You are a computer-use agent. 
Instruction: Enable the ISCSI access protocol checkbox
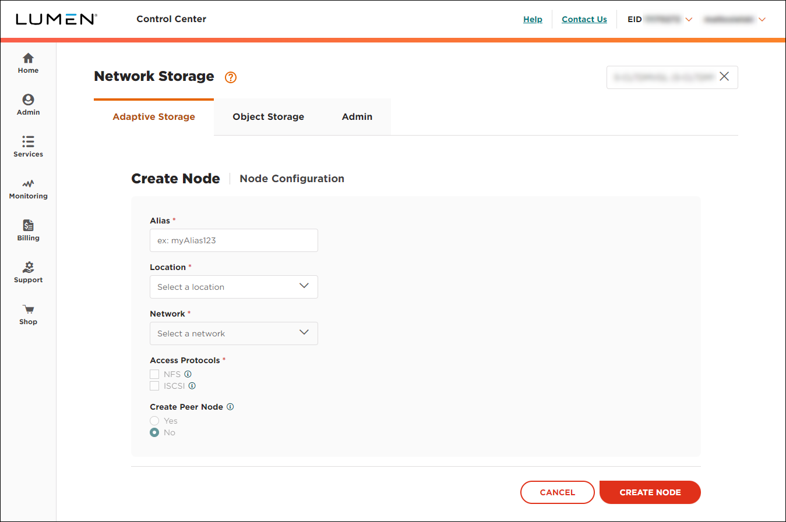[x=154, y=386]
